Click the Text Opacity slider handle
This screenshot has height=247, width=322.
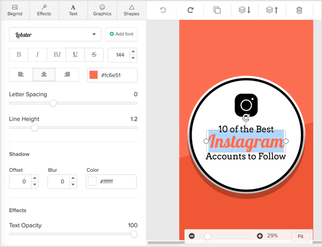(x=134, y=234)
